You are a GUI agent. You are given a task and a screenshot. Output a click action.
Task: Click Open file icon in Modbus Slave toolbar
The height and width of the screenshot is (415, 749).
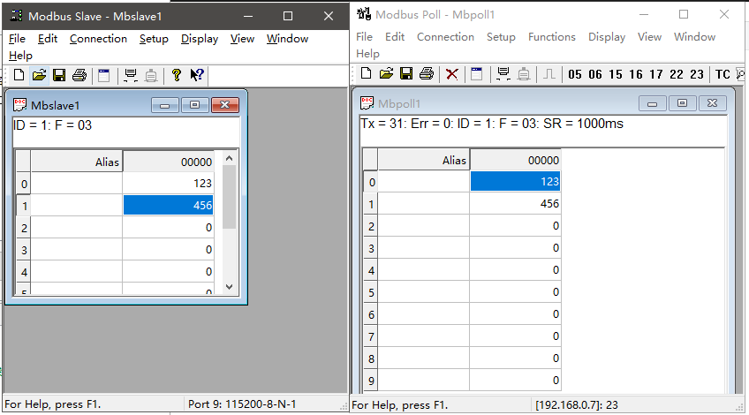(39, 75)
